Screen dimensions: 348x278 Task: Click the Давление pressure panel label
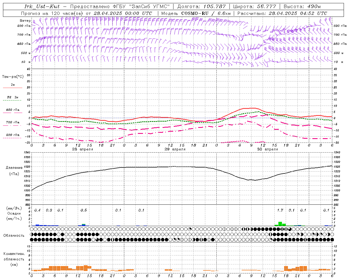14,168
